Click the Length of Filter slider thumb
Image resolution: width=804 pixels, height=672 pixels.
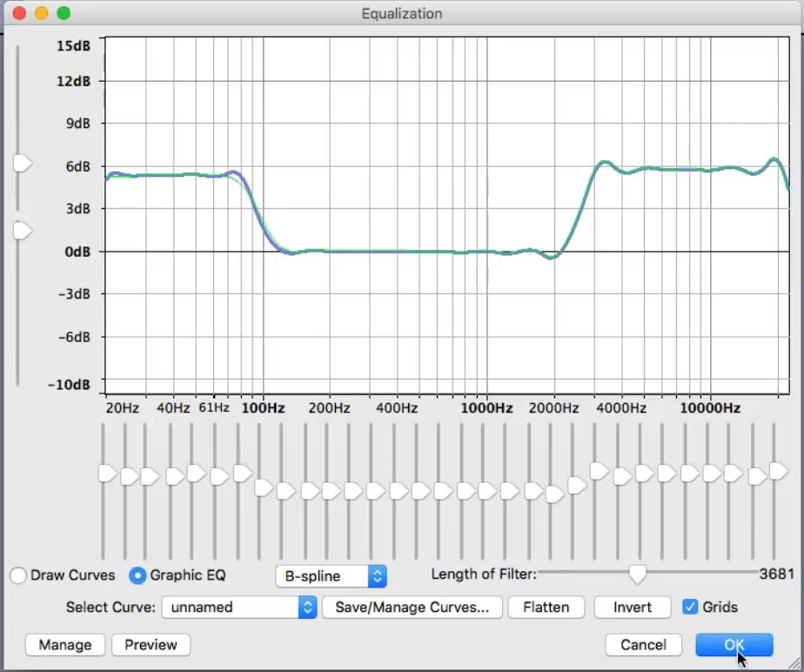coord(637,575)
